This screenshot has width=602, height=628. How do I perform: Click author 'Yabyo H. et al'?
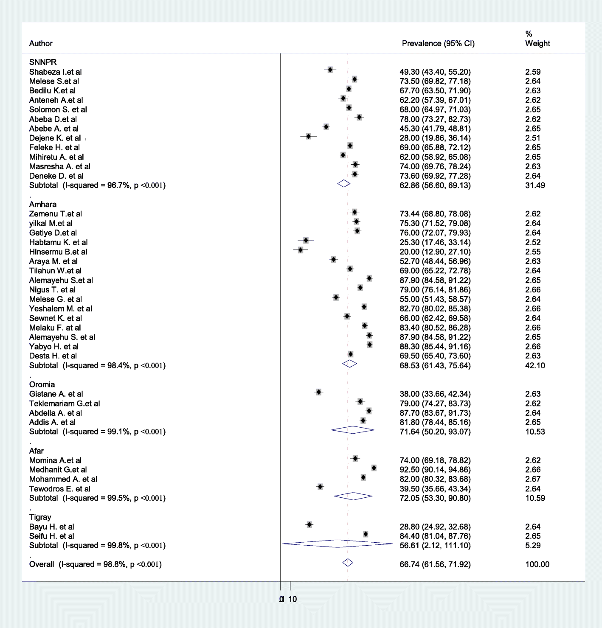point(54,346)
